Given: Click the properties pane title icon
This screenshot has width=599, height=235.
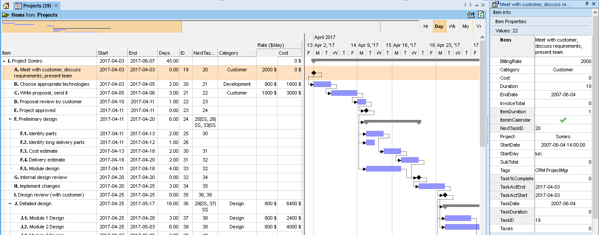Looking at the screenshot, I should (495, 4).
